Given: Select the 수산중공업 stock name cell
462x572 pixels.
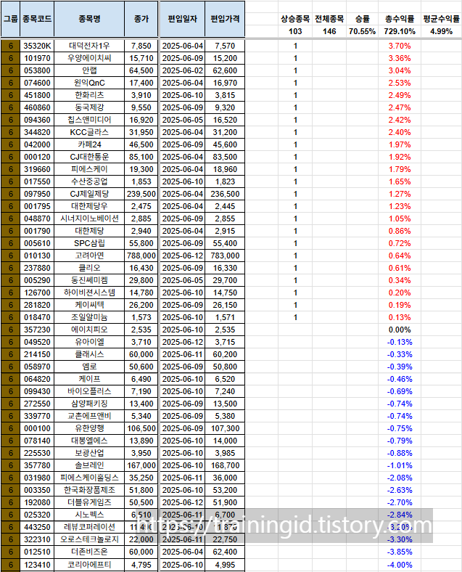Looking at the screenshot, I should click(89, 181).
